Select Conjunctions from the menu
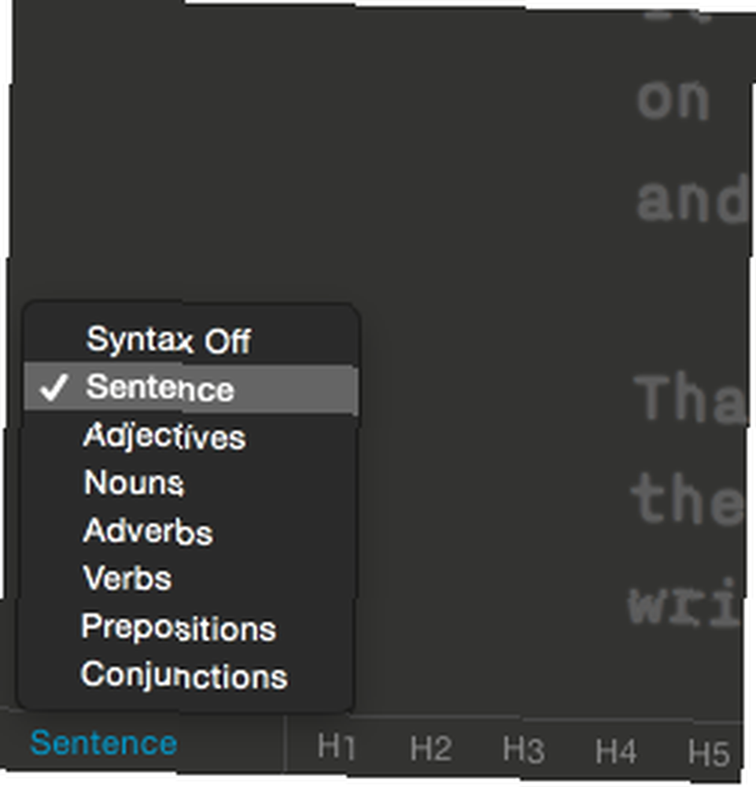 click(x=184, y=675)
